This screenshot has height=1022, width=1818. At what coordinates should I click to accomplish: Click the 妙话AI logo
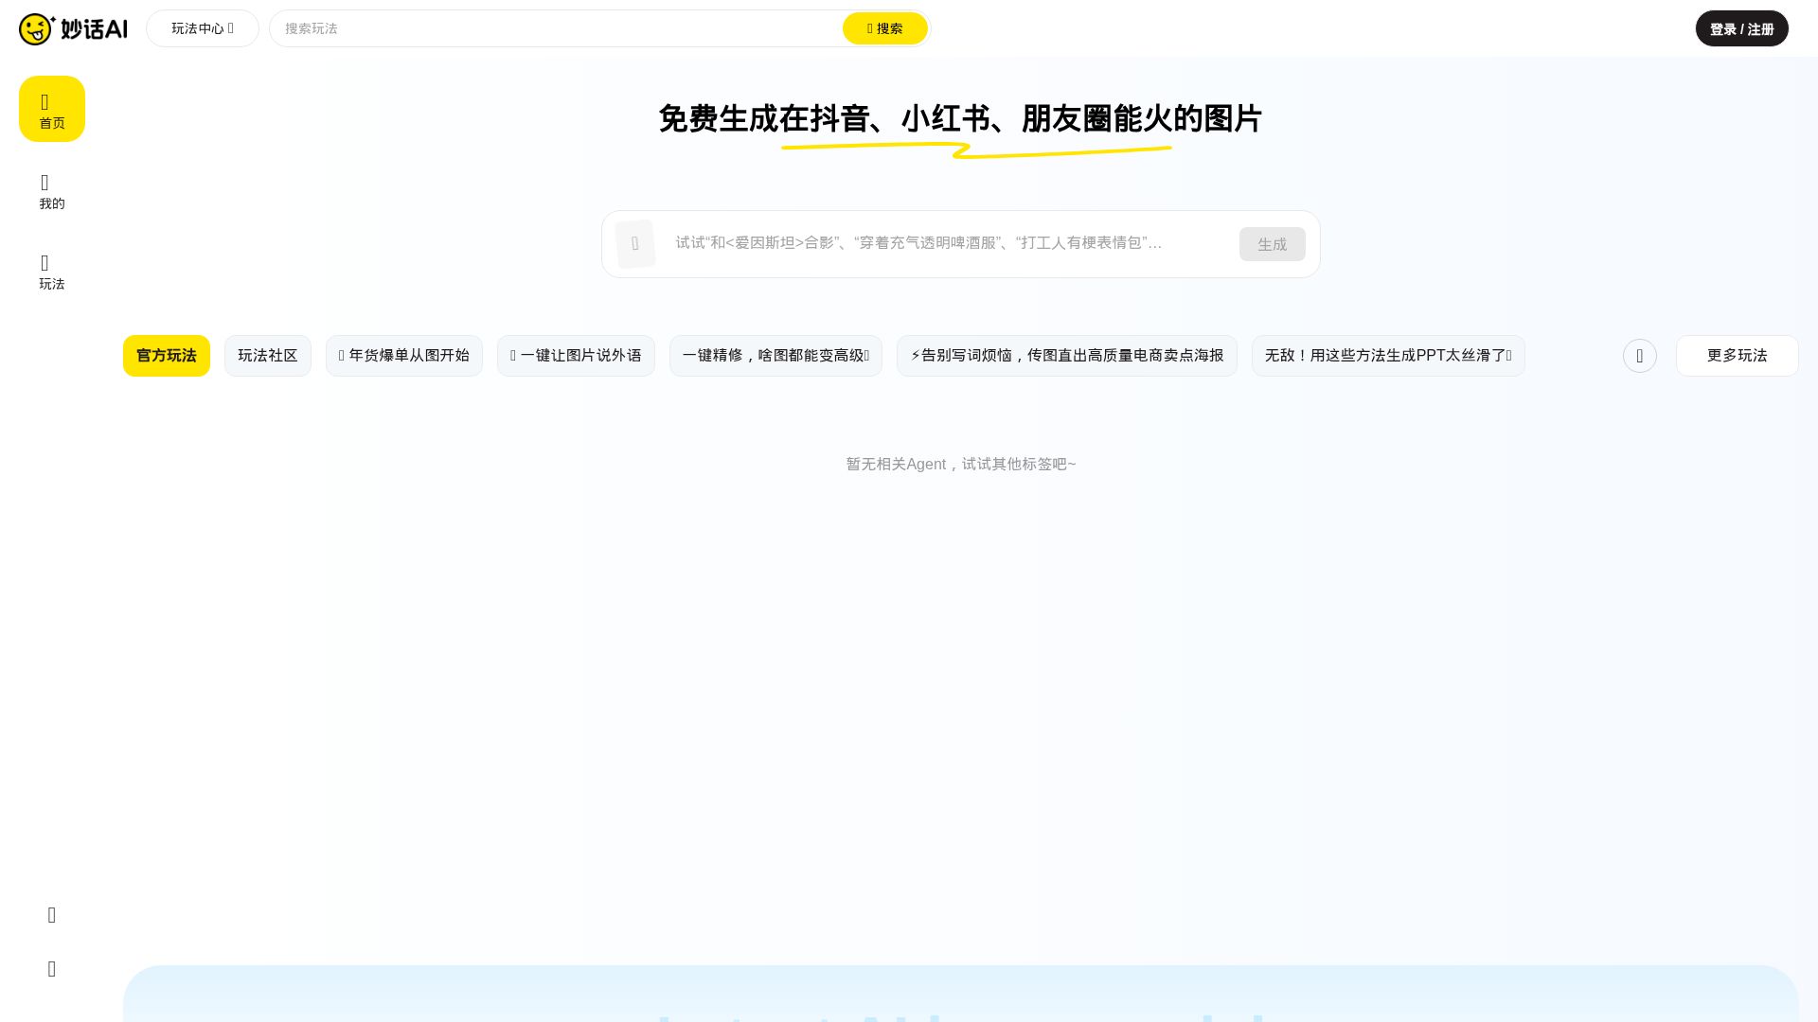[x=73, y=28]
